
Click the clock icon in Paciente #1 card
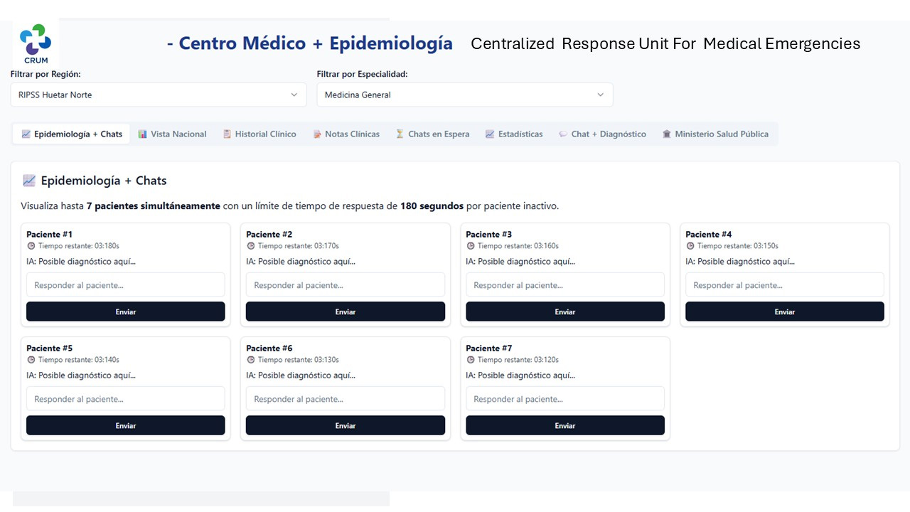(x=31, y=246)
